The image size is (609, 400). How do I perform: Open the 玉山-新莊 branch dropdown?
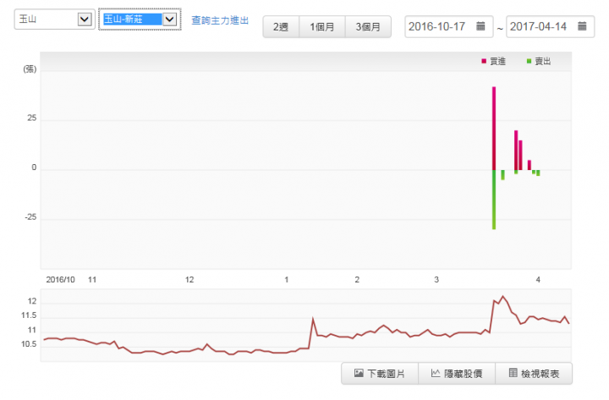140,19
